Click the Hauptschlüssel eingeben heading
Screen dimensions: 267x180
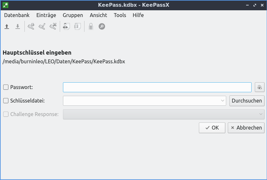pyautogui.click(x=37, y=53)
